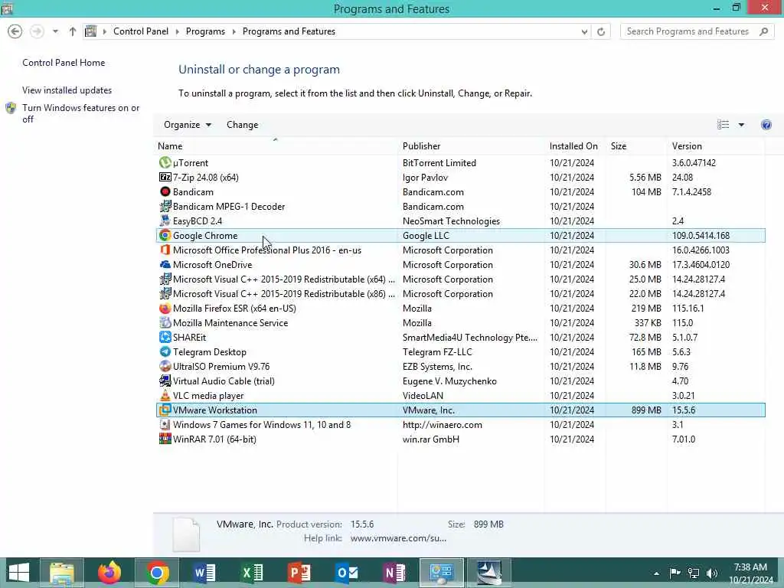Expand the chevron after Programs breadcrumb
Viewport: 784px width, 588px height.
(234, 31)
